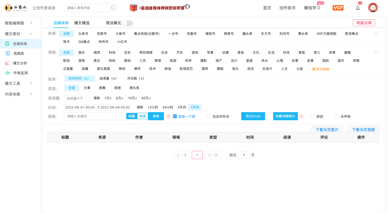
Task: Focus the top search input box
Action: click(x=88, y=8)
